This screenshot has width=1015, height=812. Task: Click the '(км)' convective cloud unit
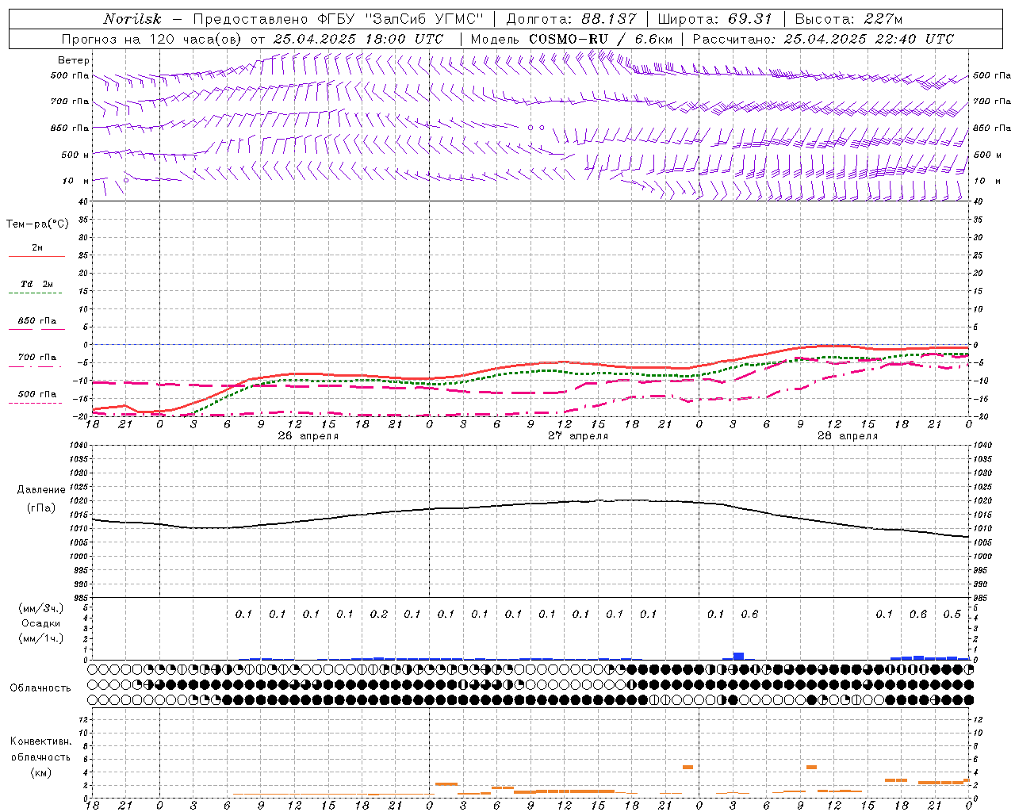[41, 772]
